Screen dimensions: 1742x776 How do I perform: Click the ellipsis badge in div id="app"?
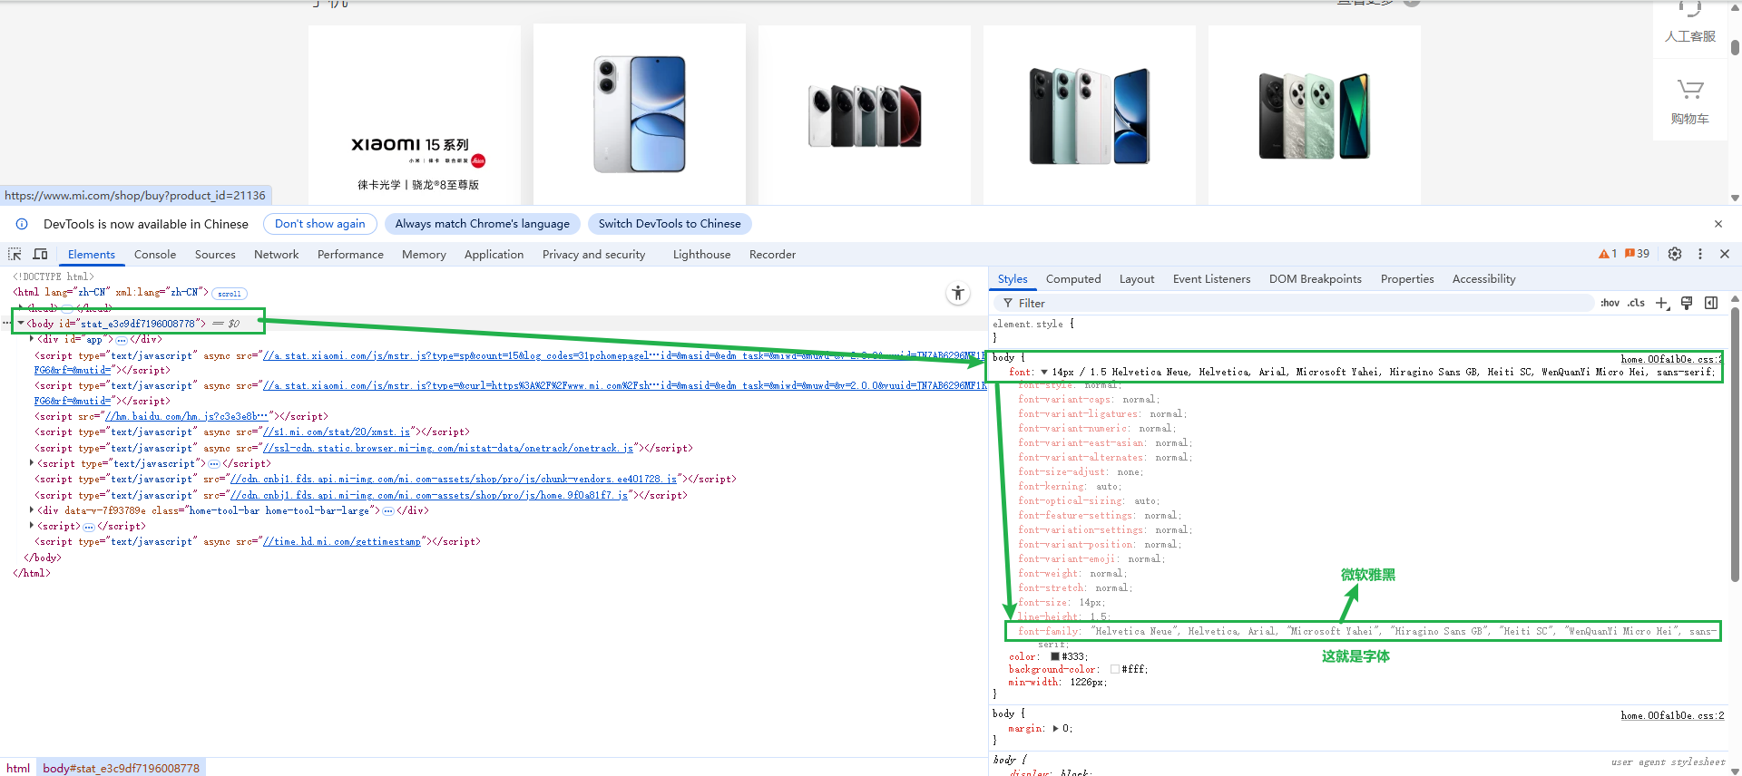pos(122,340)
